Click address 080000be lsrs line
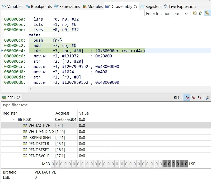 pyautogui.click(x=15, y=30)
